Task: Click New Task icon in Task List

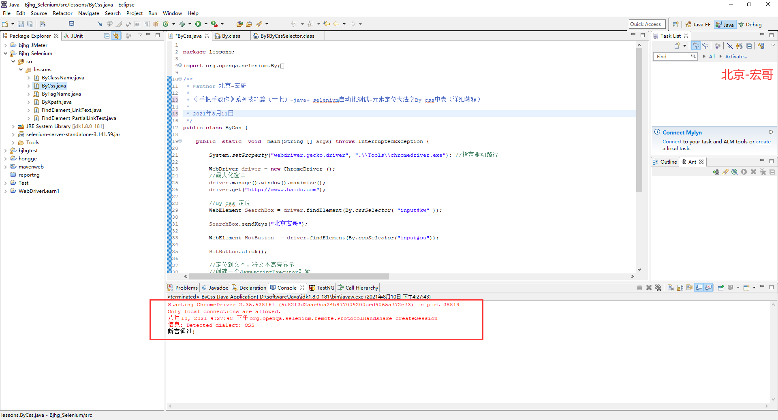Action: point(677,46)
